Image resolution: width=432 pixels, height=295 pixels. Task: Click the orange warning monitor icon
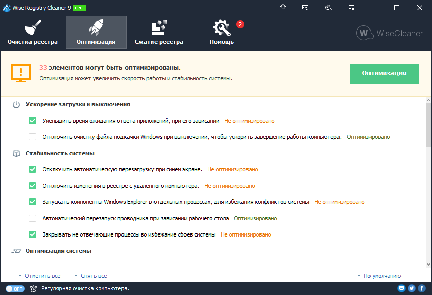coord(21,73)
